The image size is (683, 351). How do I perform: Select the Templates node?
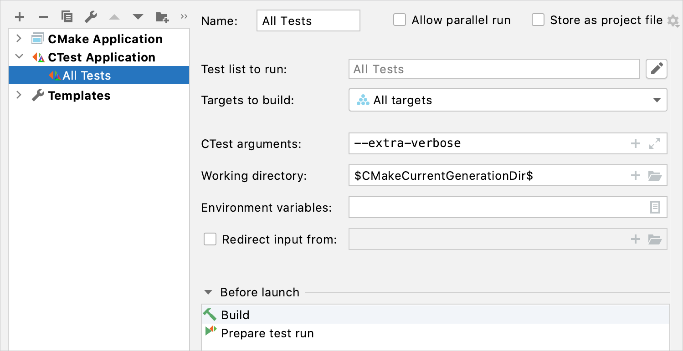78,95
